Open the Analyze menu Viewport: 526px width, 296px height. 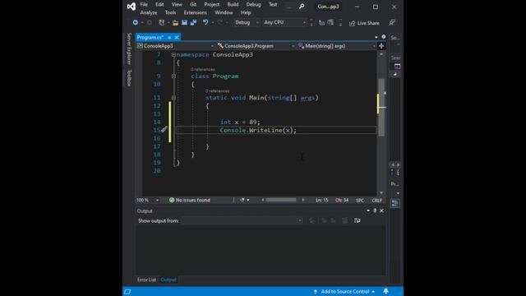click(149, 12)
